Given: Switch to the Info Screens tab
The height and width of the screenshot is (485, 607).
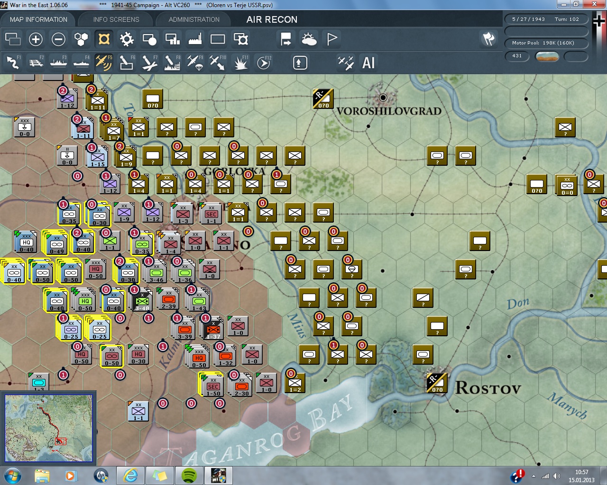Looking at the screenshot, I should (x=116, y=19).
